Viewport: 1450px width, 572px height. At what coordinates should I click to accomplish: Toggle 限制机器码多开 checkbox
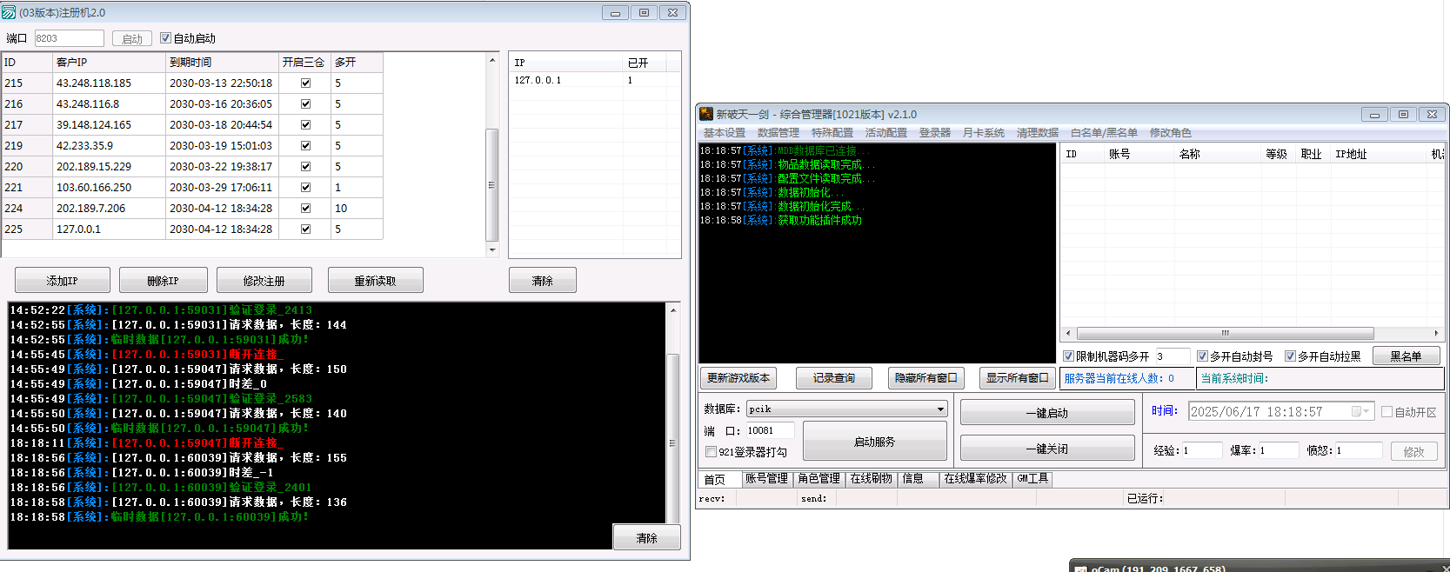click(x=1069, y=356)
